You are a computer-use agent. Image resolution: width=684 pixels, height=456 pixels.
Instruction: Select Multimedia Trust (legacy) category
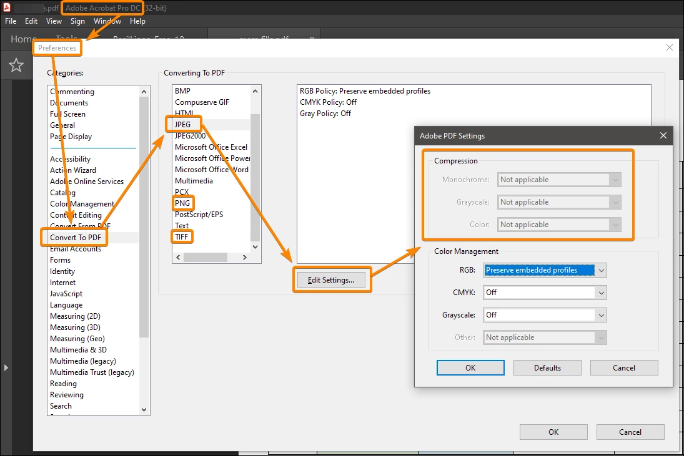(x=92, y=372)
